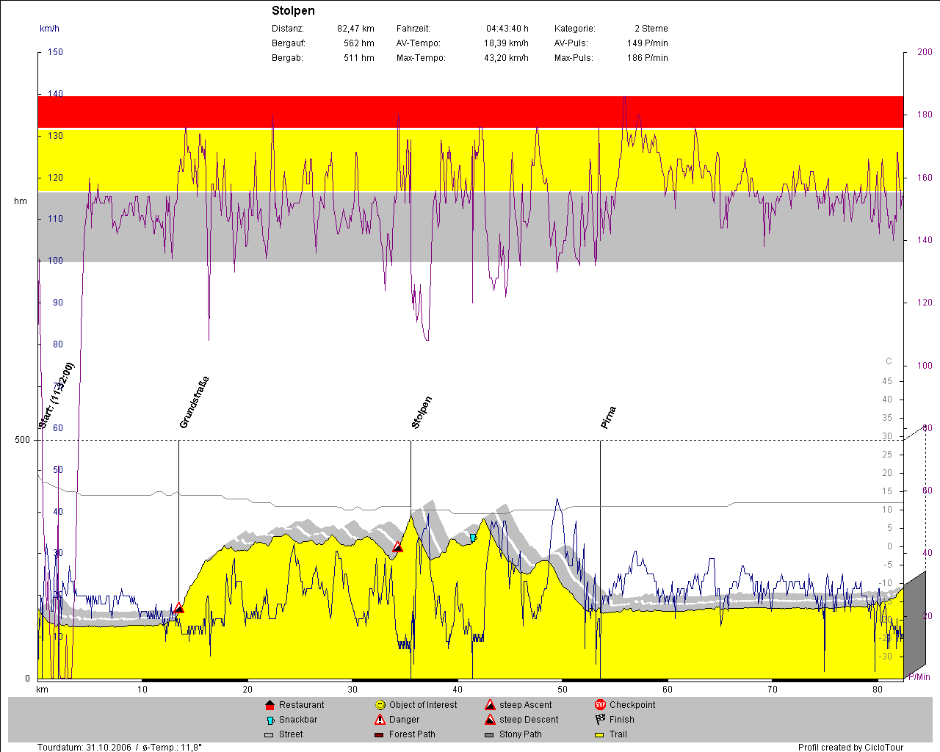
Task: Click the gray Stony Path legend swatch
Action: tap(489, 734)
